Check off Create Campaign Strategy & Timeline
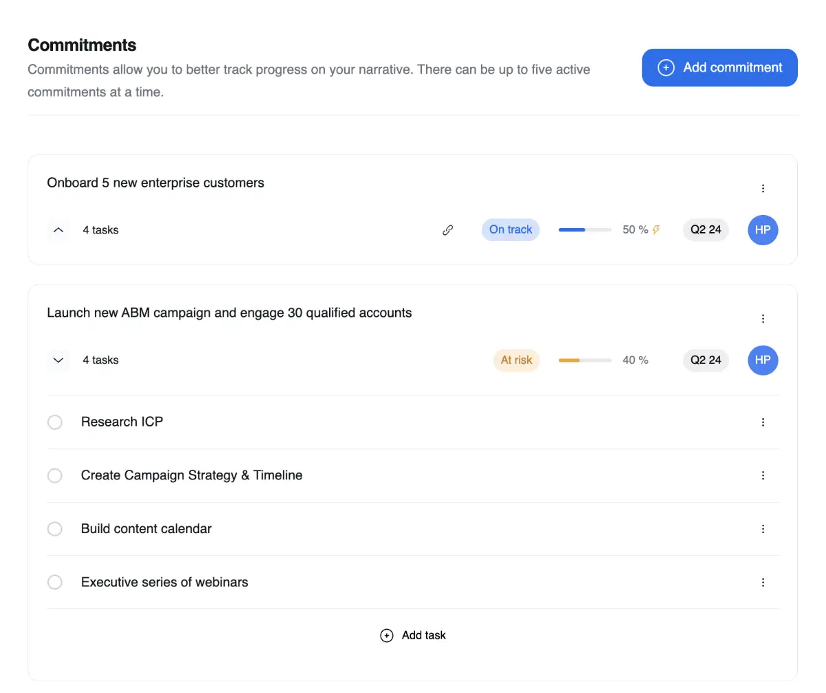The width and height of the screenshot is (826, 693). (x=55, y=475)
